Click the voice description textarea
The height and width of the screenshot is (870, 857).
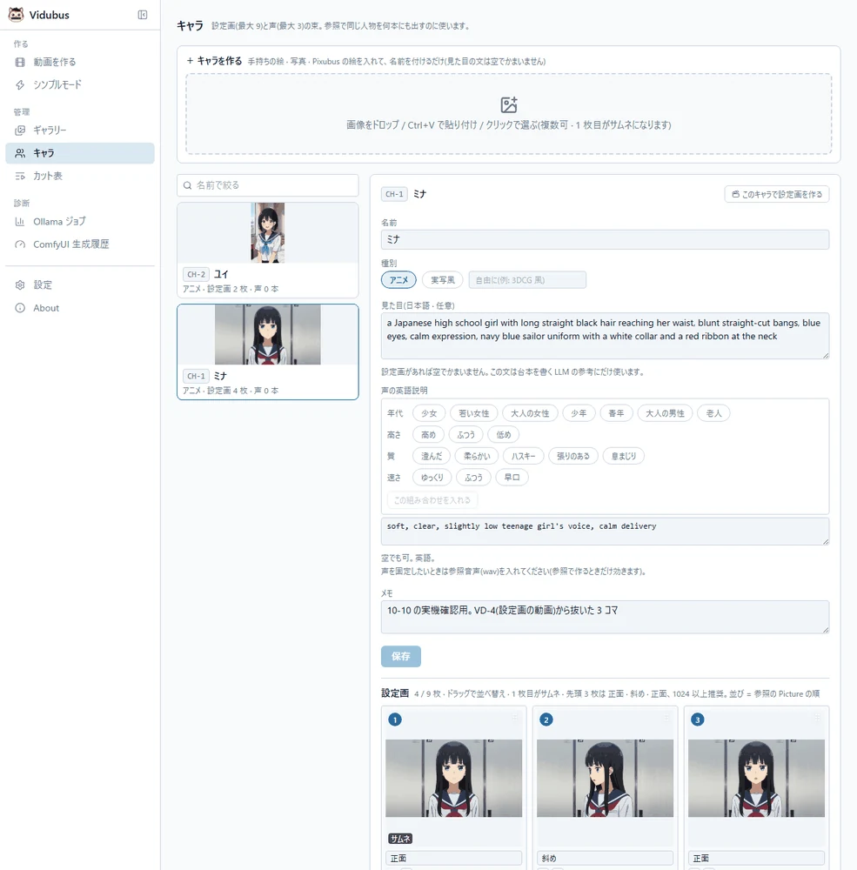[605, 532]
